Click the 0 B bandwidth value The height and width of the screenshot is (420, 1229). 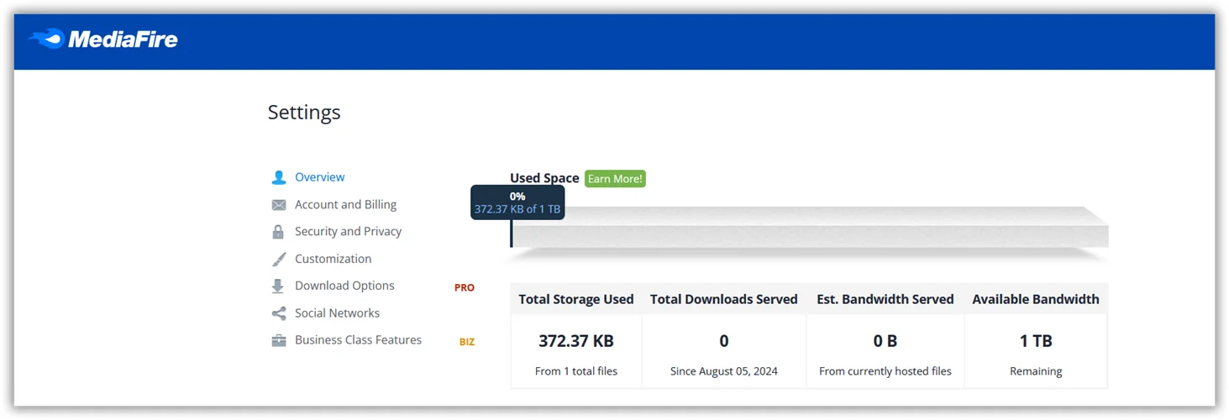(x=885, y=341)
